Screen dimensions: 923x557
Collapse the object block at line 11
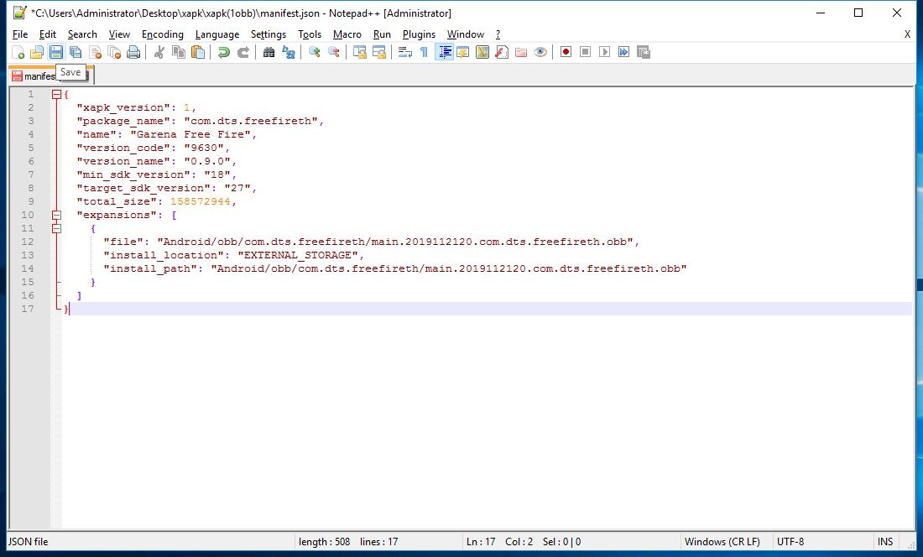55,228
